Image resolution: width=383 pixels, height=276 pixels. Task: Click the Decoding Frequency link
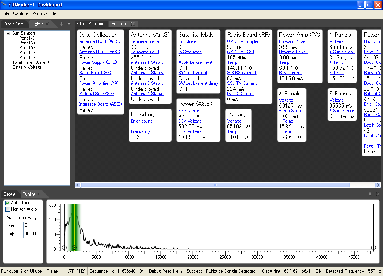coord(140,131)
